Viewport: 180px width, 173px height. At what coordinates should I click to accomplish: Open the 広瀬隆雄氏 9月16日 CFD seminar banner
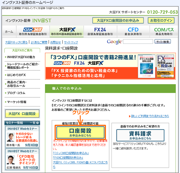click(x=22, y=159)
